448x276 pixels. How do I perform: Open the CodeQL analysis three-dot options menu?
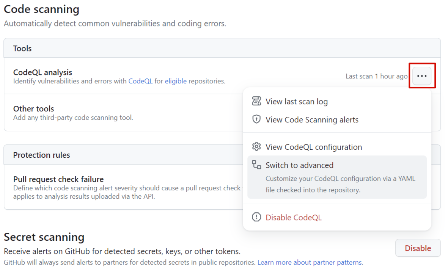pos(422,76)
